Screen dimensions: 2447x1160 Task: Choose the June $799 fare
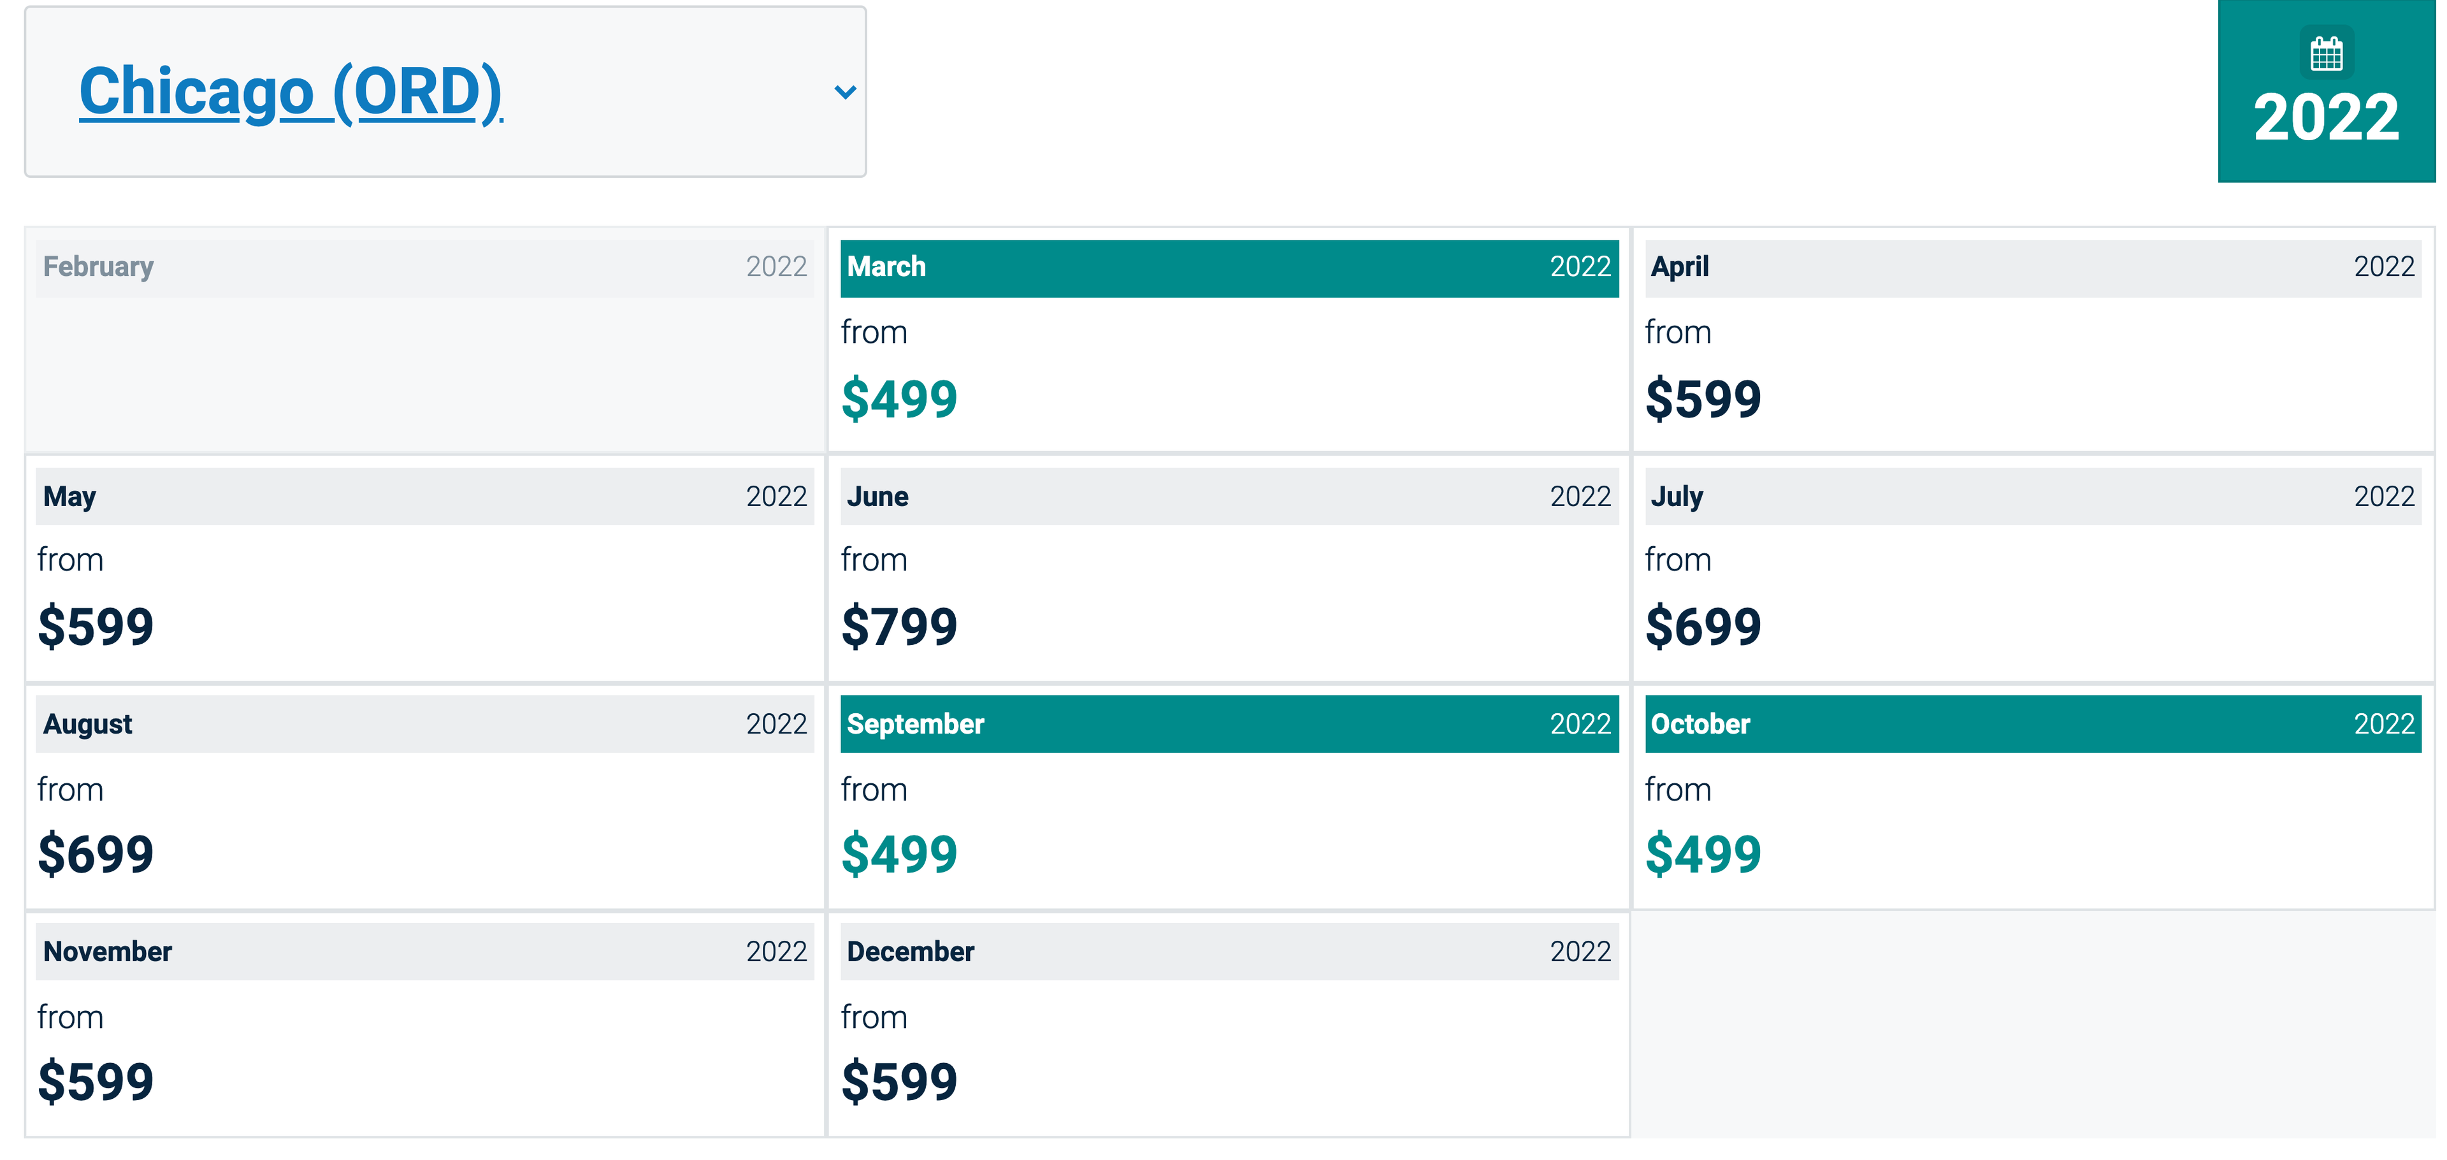[899, 626]
